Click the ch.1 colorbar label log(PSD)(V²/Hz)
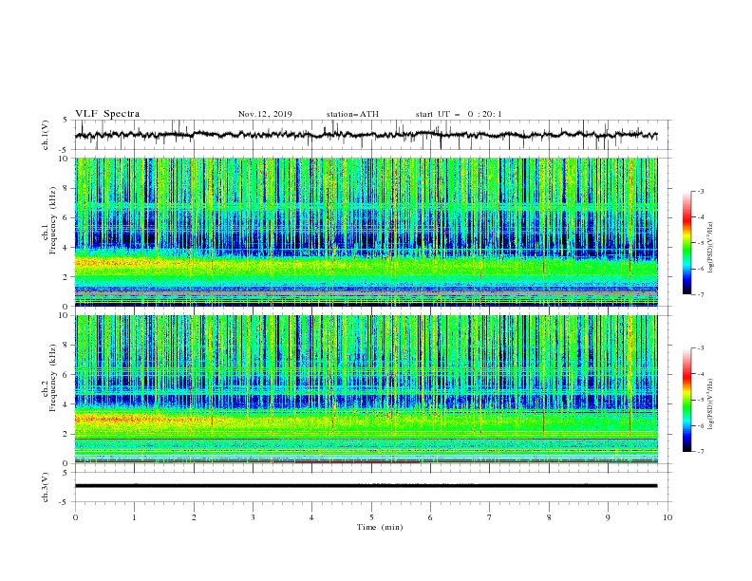Image resolution: width=752 pixels, height=581 pixels. pyautogui.click(x=710, y=247)
